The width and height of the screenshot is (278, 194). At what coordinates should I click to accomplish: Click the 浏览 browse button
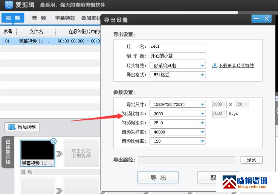tap(251, 160)
